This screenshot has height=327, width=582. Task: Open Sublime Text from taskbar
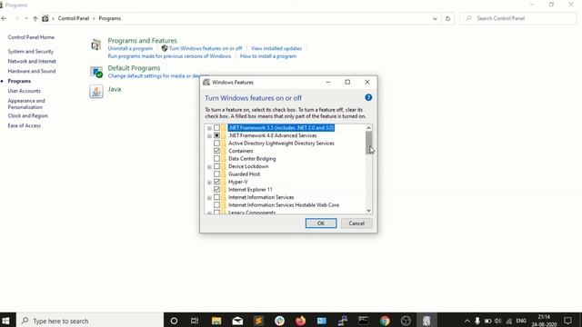pyautogui.click(x=258, y=321)
